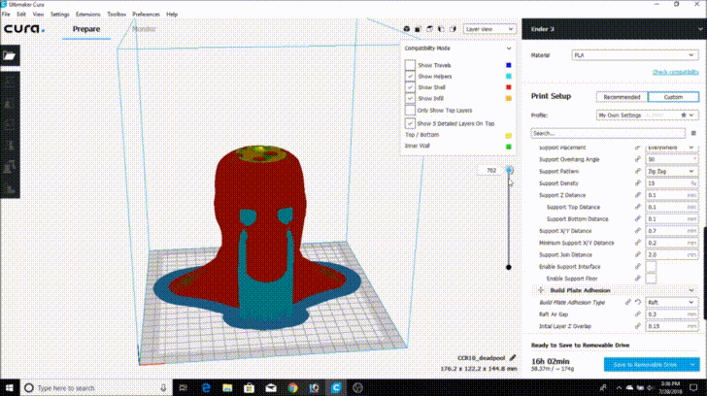Screen dimensions: 707x396
Task: Click the Check compatibility link
Action: pyautogui.click(x=675, y=72)
